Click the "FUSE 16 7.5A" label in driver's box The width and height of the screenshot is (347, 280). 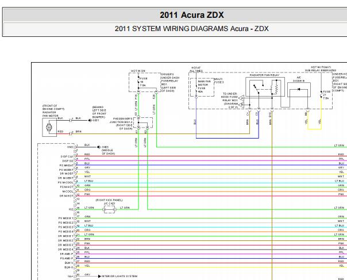coord(144,82)
